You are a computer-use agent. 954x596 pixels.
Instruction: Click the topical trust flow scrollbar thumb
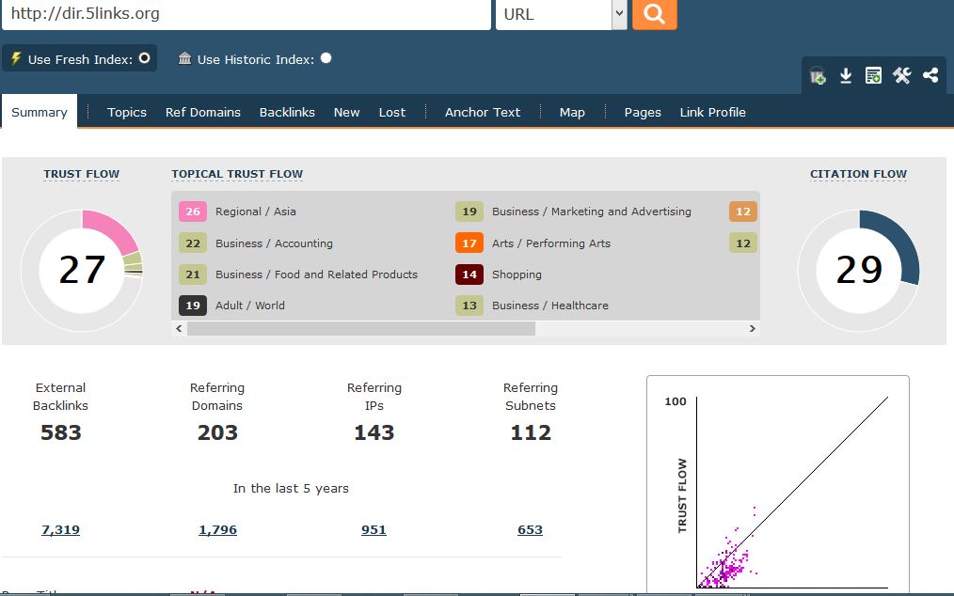tap(361, 328)
